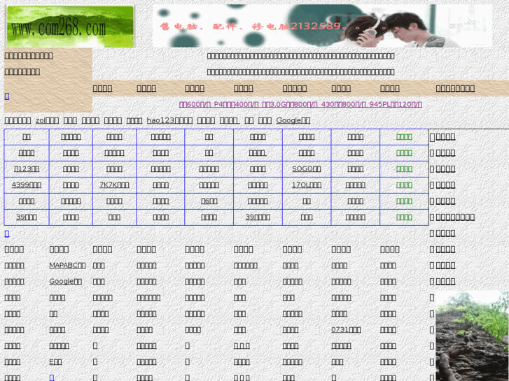
Task: Open the 17OL link in the table
Action: [x=307, y=185]
